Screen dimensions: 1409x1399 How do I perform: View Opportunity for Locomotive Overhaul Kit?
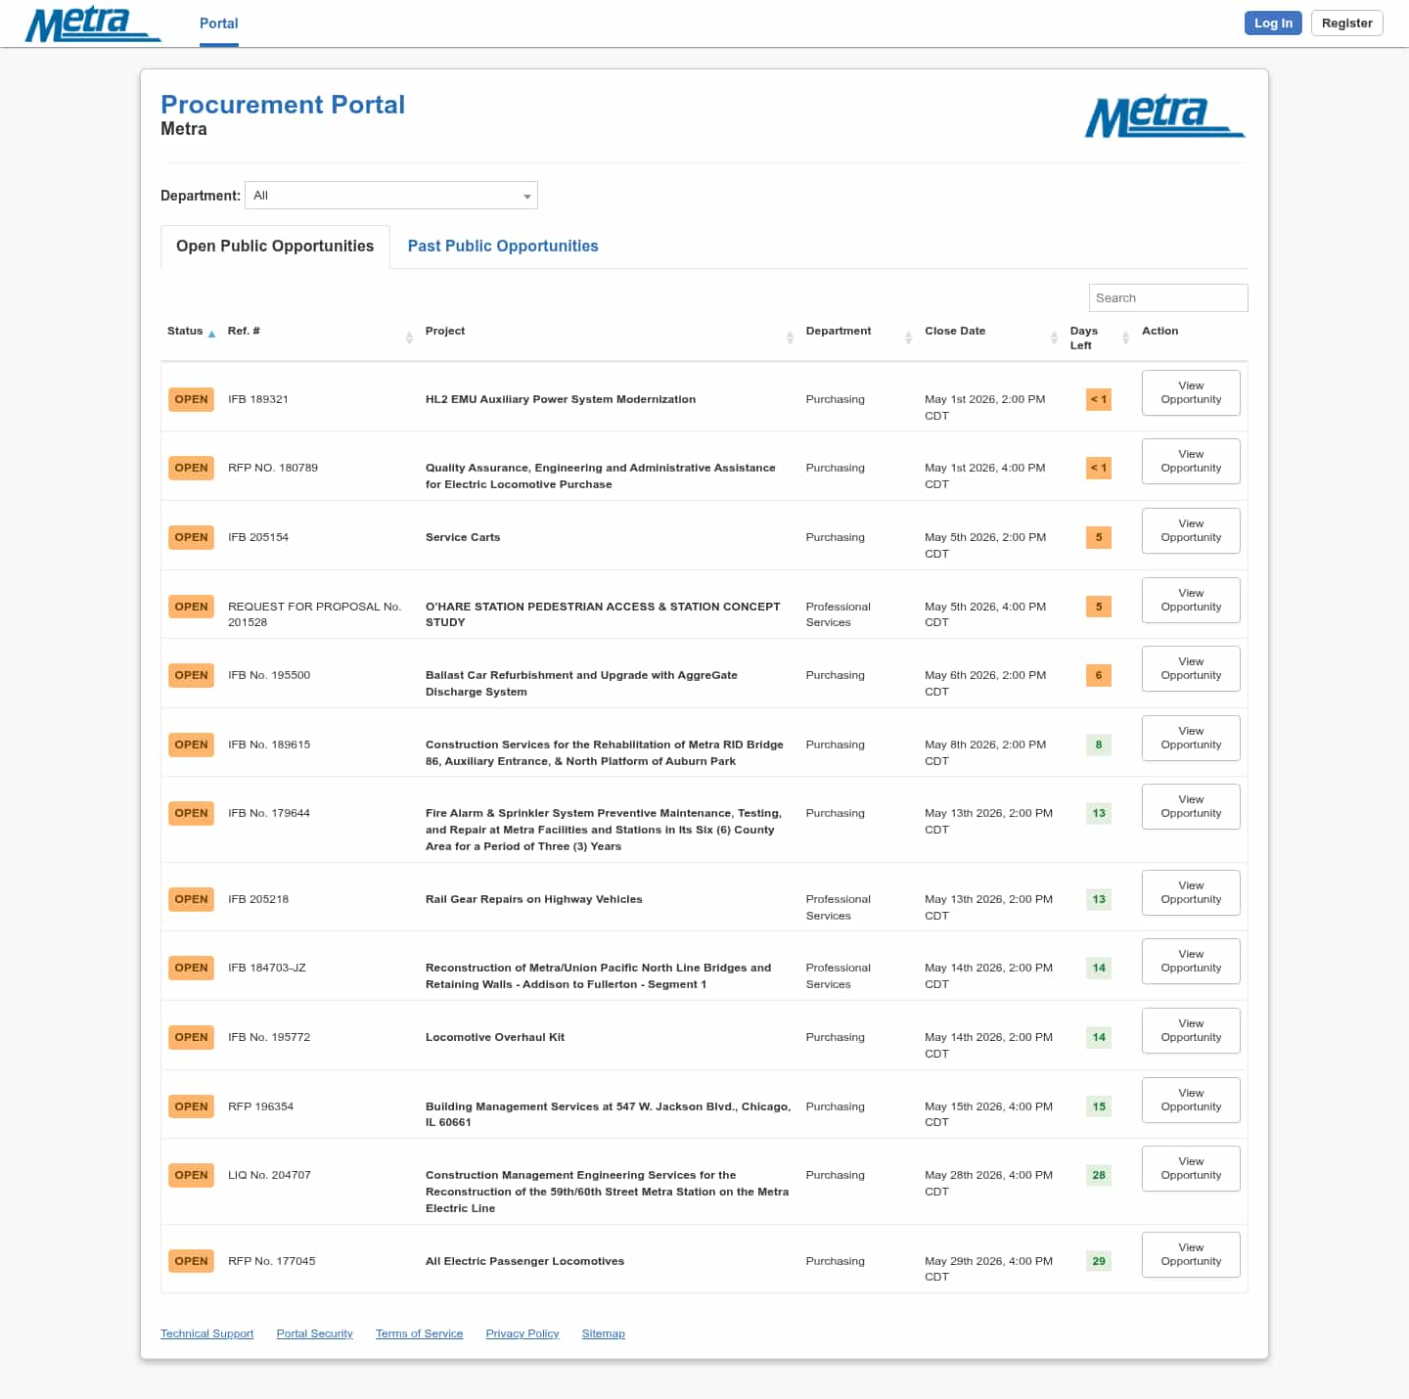1191,1031
